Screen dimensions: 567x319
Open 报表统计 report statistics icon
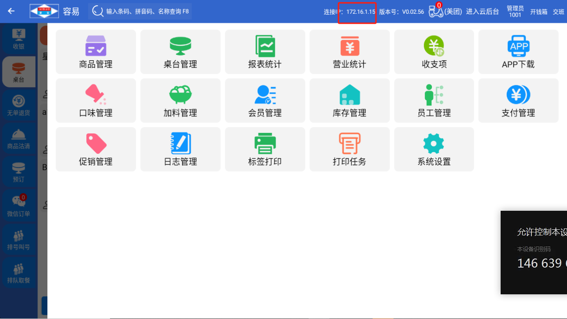click(265, 52)
